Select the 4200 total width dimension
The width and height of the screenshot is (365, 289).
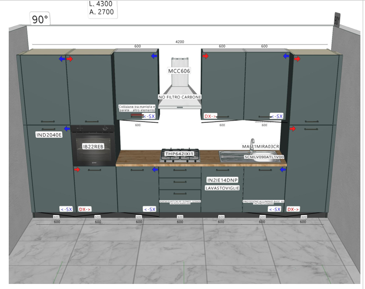click(x=180, y=42)
